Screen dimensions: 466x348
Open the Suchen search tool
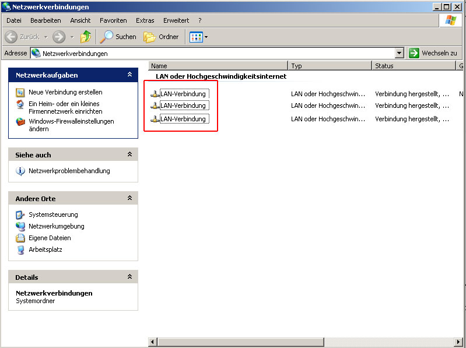coord(118,37)
